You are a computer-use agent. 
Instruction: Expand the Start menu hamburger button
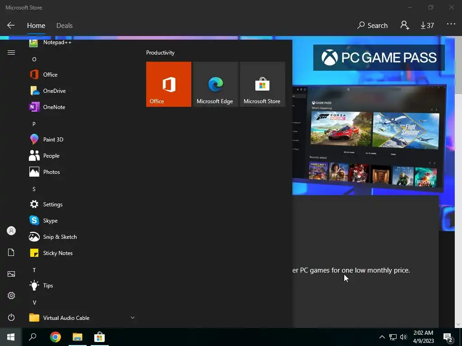11,52
